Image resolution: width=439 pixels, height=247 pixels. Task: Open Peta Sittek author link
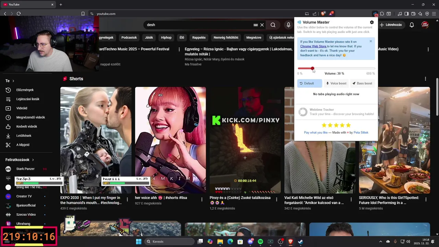[361, 132]
